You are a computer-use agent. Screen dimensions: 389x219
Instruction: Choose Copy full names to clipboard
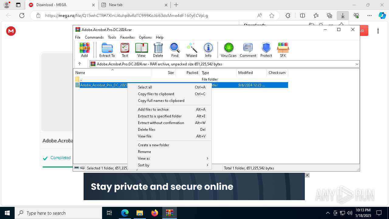[x=169, y=100]
